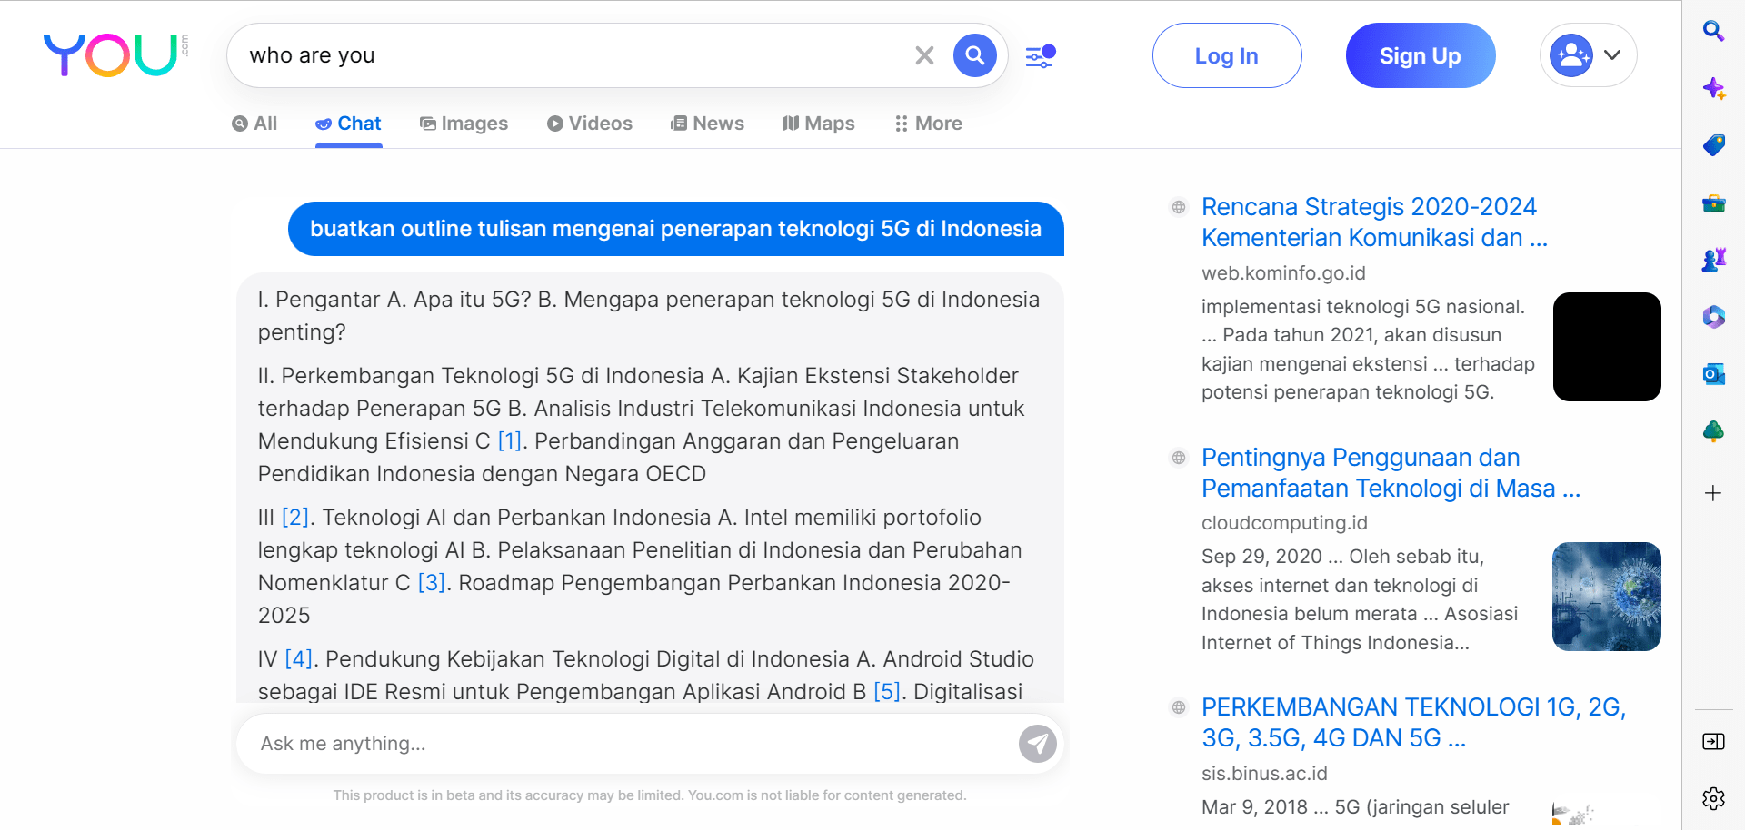The width and height of the screenshot is (1745, 830).
Task: Select the Outlook mail icon in sidebar
Action: pos(1714,373)
